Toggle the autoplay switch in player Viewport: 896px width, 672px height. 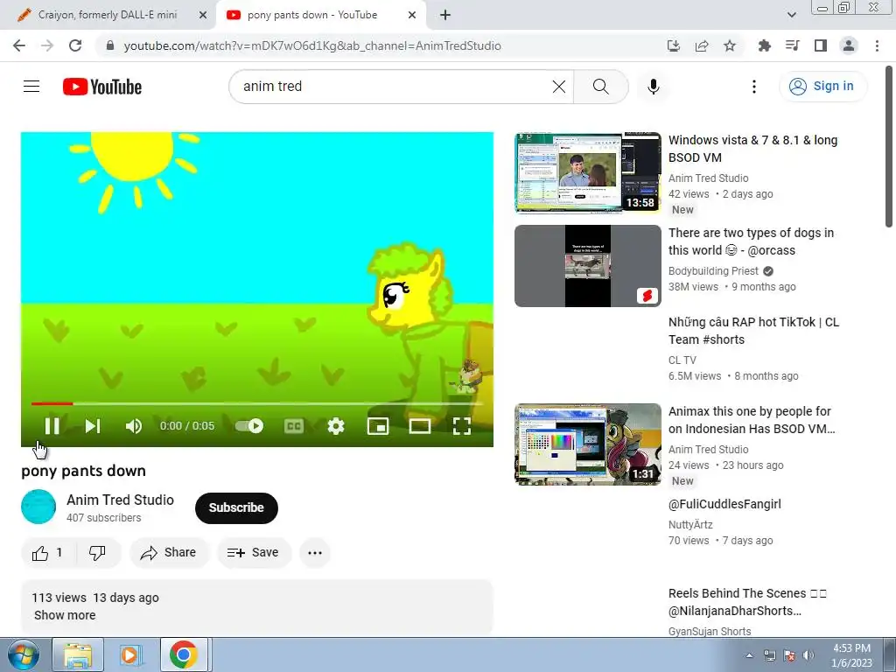(x=249, y=426)
